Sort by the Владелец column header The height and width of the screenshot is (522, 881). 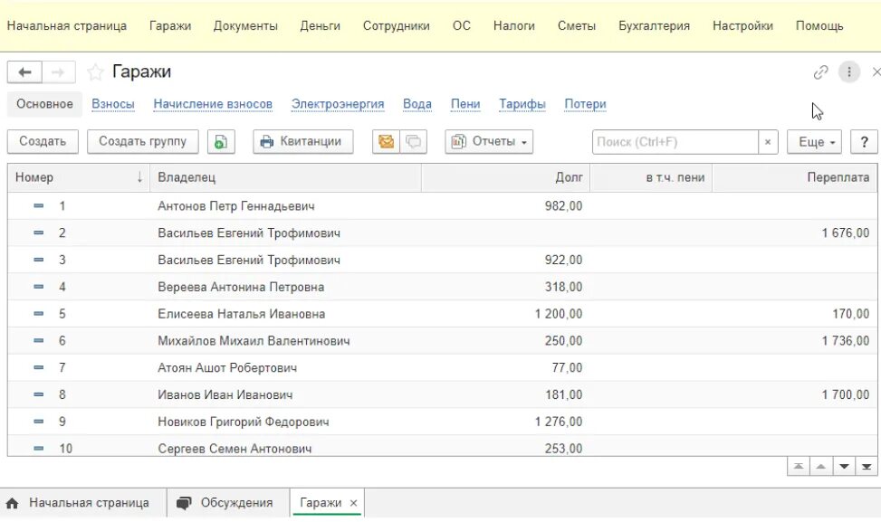(x=285, y=177)
